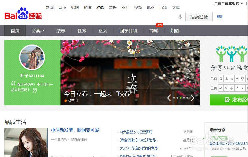248x157 pixels.
Task: Click the 帮助 help link
Action: [220, 17]
